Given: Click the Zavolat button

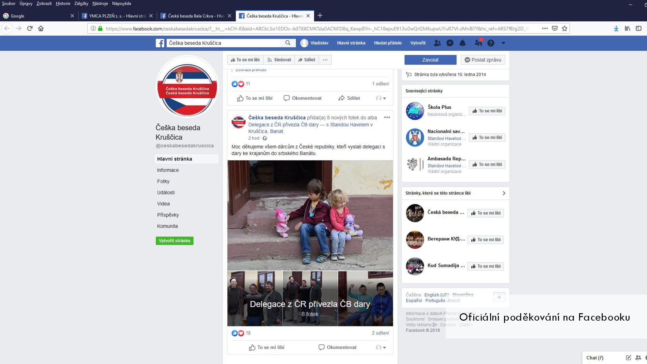Looking at the screenshot, I should pos(430,60).
